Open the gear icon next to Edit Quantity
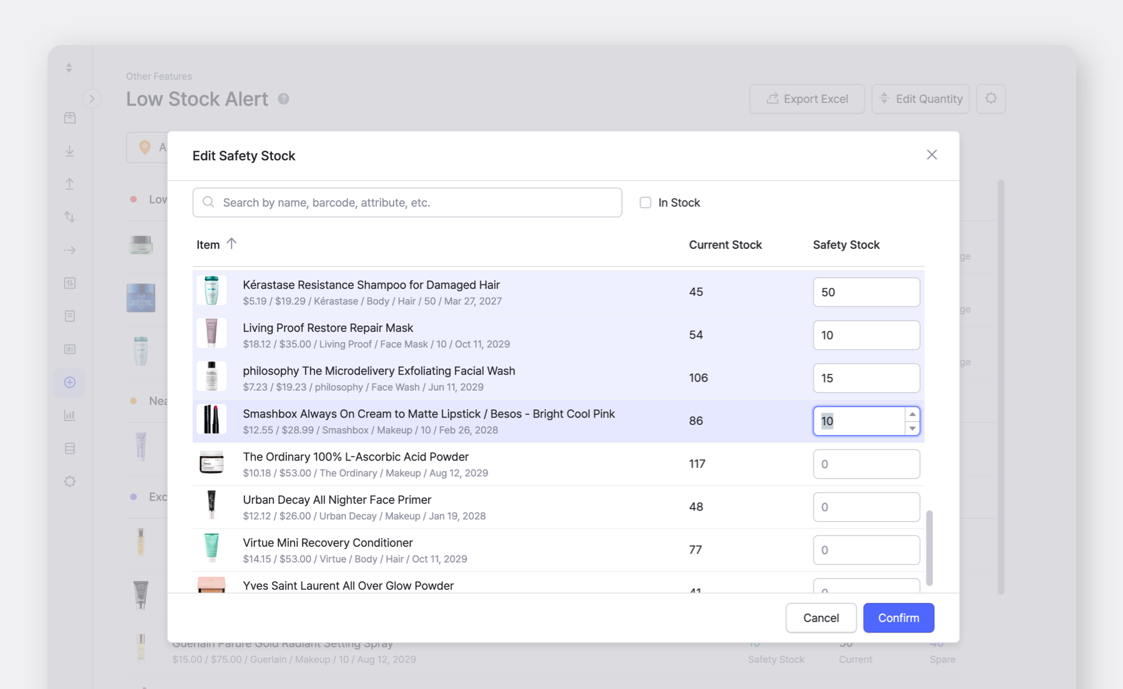The height and width of the screenshot is (689, 1123). [991, 99]
